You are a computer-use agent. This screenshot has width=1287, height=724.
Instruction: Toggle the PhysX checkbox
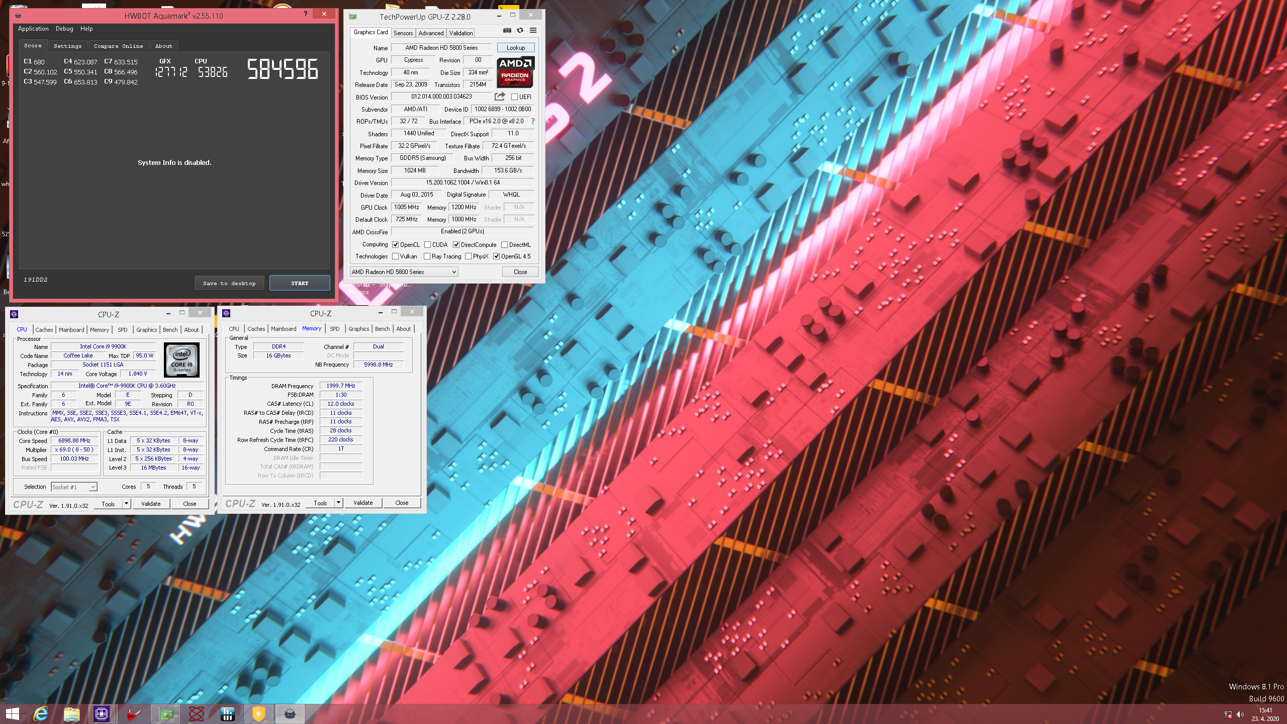click(468, 256)
